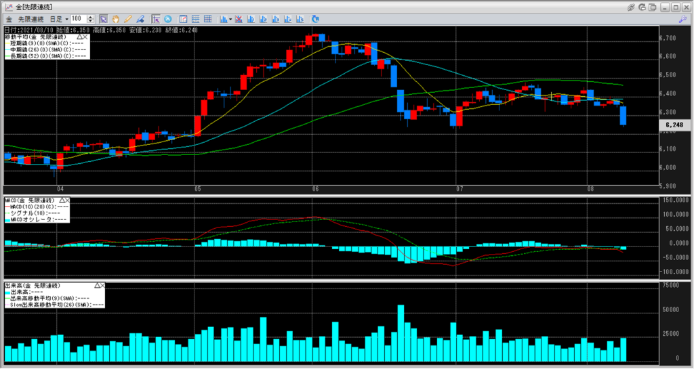Apply chart preset 2 icon

(264, 19)
